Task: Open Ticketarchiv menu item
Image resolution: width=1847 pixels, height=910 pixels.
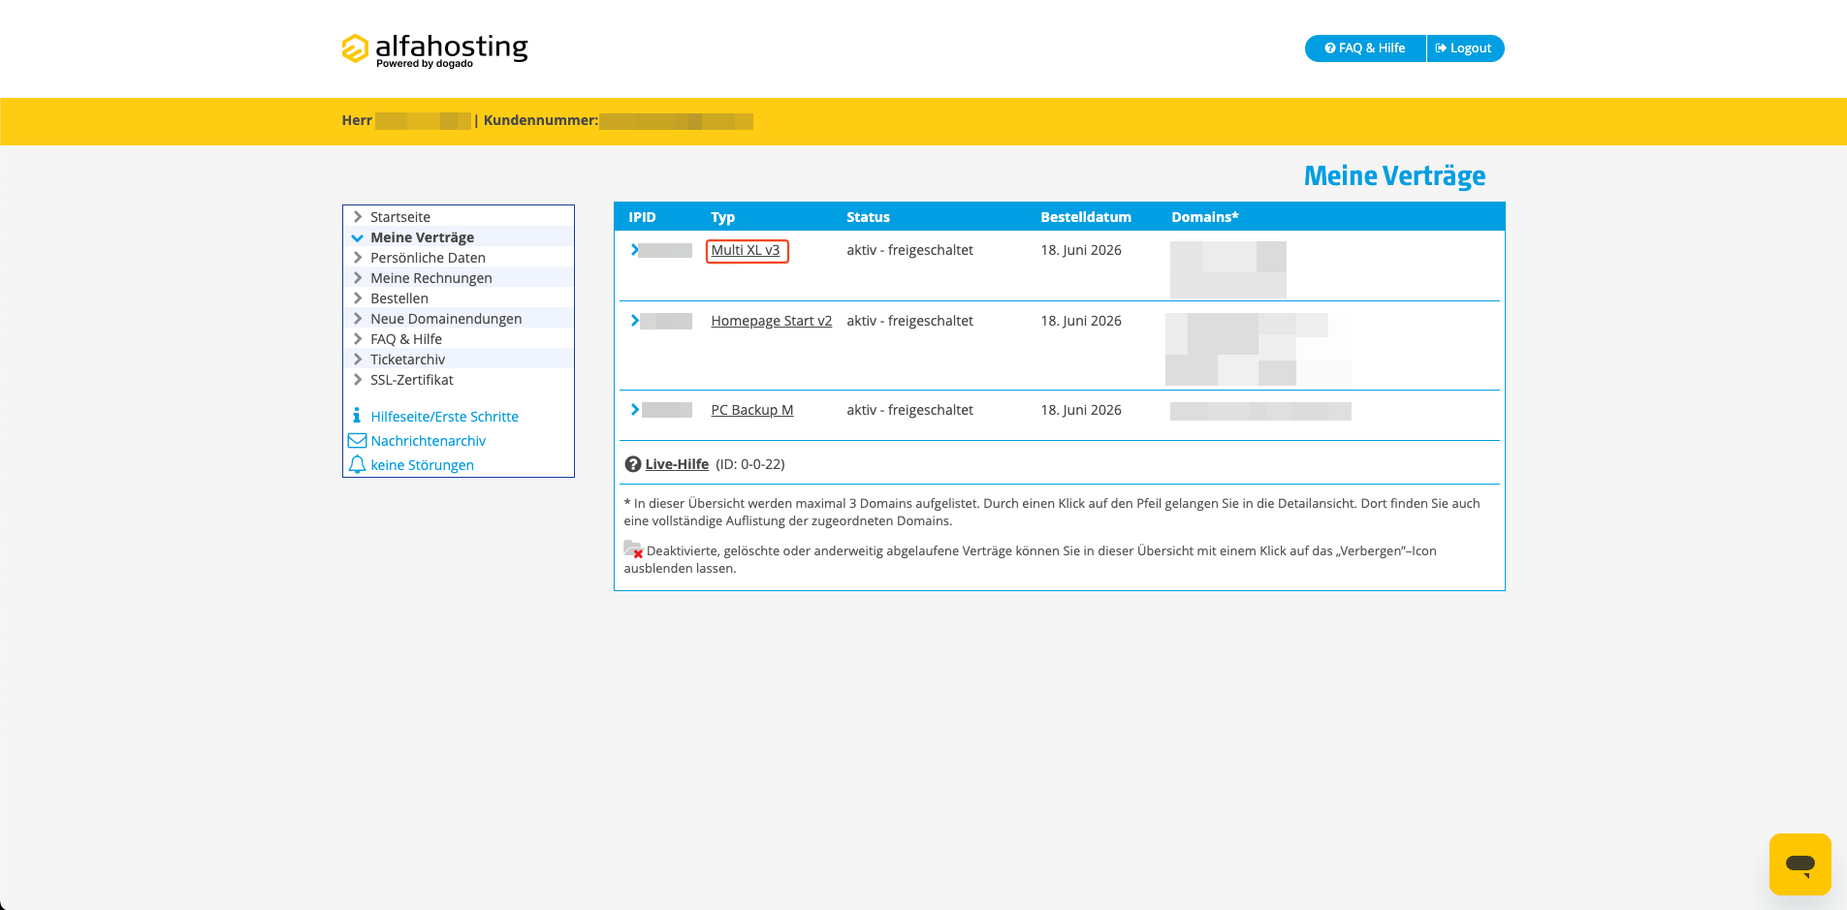Action: pyautogui.click(x=408, y=360)
